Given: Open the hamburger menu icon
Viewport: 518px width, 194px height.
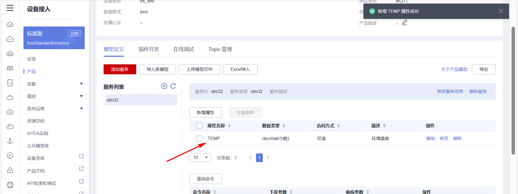Looking at the screenshot, I should 10,8.
